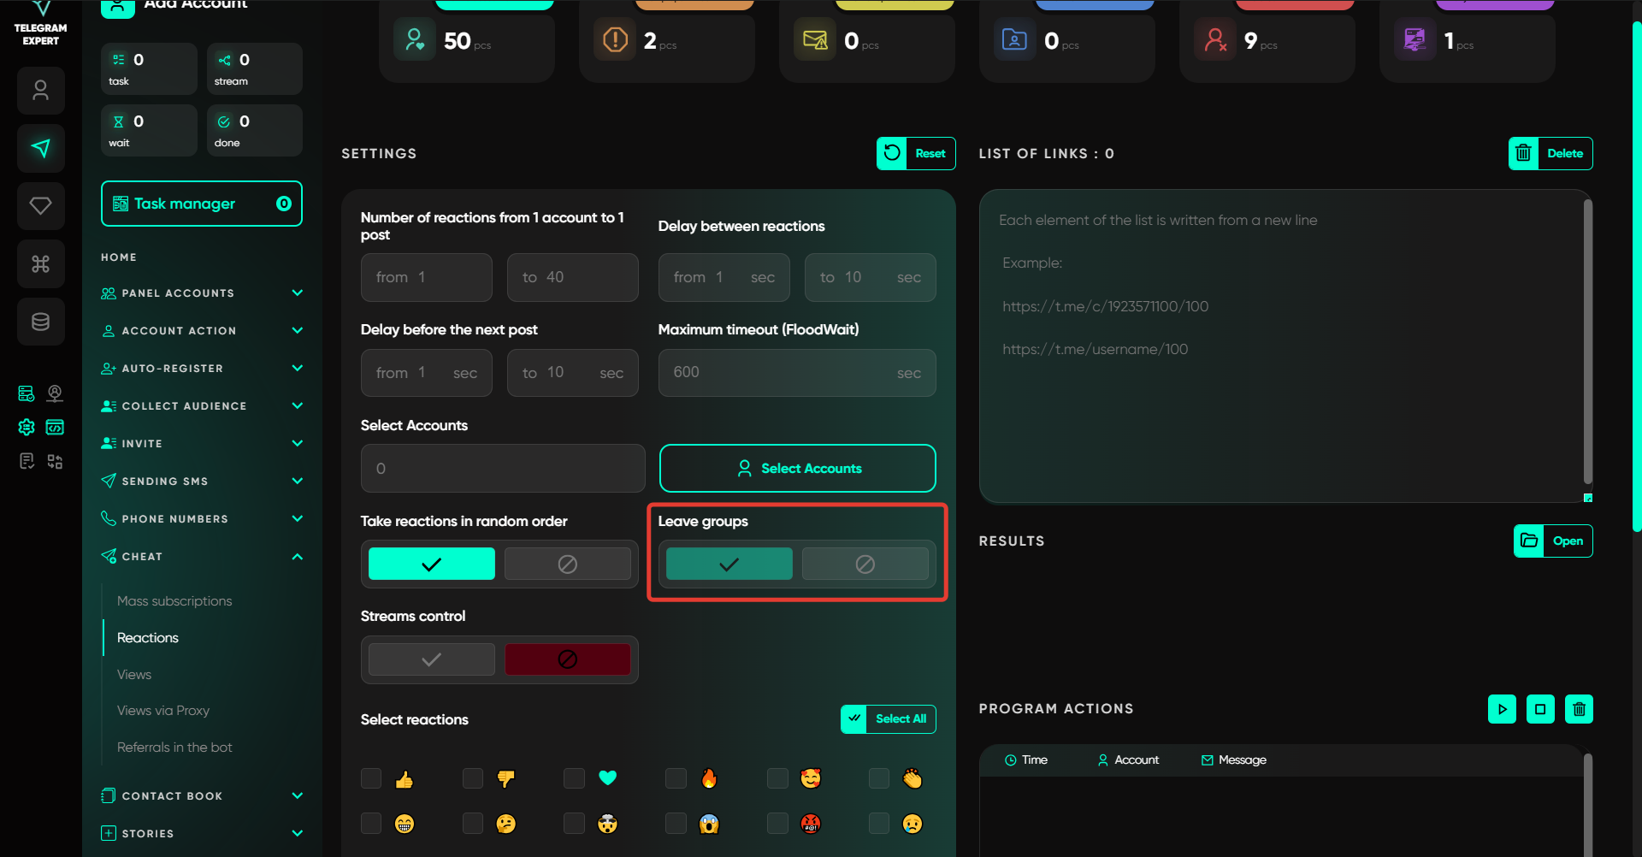
Task: Go to Views via Proxy page
Action: pyautogui.click(x=162, y=711)
